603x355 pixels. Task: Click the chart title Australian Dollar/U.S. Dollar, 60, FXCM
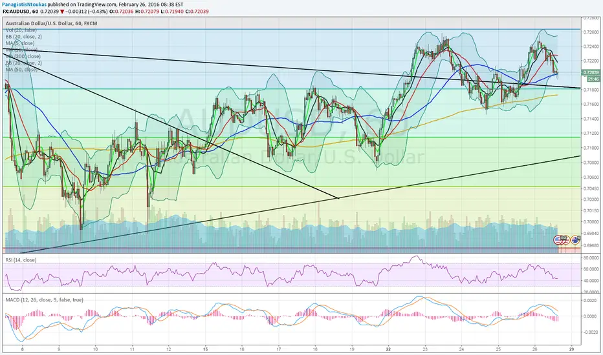(x=52, y=23)
